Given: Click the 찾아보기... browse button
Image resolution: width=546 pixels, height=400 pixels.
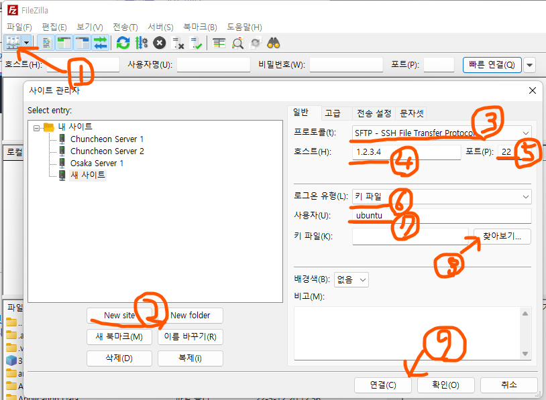Looking at the screenshot, I should 502,237.
